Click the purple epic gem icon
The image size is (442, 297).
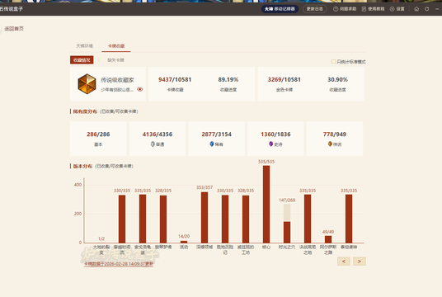(x=271, y=144)
